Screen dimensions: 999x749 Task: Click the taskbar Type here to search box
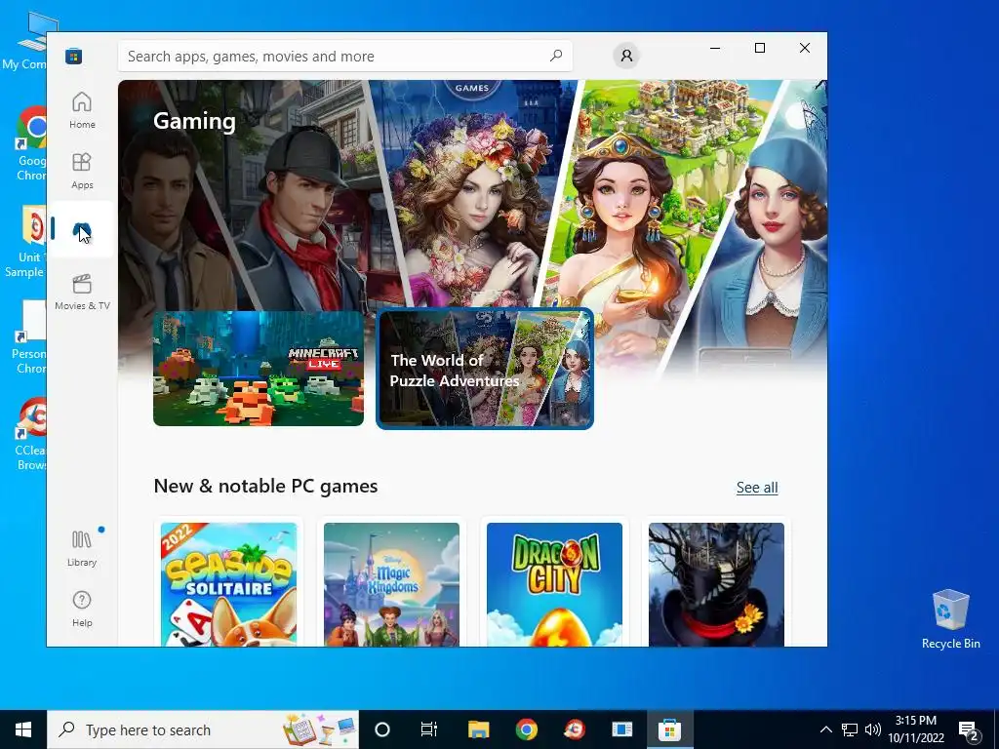point(203,729)
